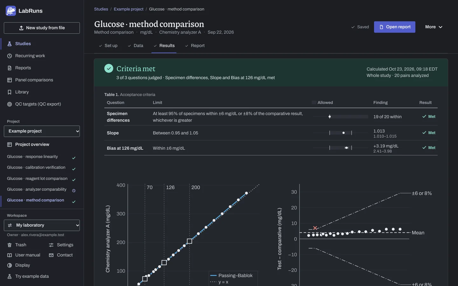The width and height of the screenshot is (458, 286).
Task: Click the Studies flask icon
Action: point(10,44)
